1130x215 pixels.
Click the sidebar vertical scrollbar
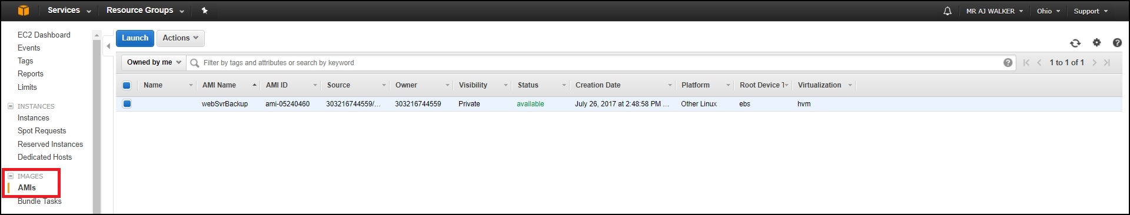click(97, 123)
